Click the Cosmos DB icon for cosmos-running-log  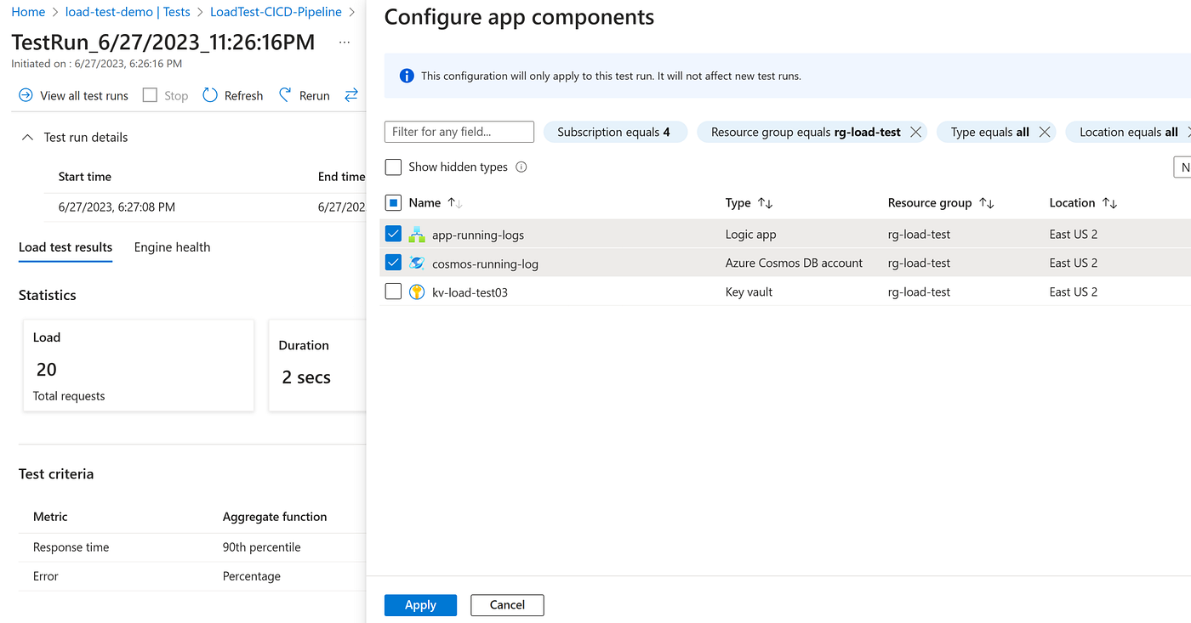(417, 263)
